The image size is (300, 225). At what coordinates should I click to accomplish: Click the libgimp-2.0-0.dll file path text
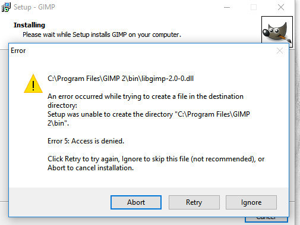121,79
